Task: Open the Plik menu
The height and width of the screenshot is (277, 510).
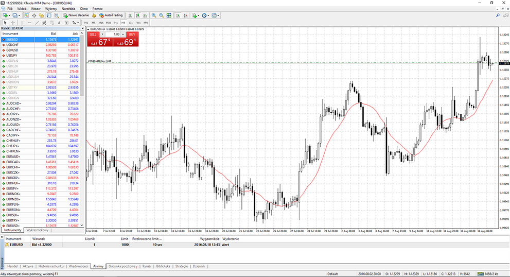Action: coord(10,9)
